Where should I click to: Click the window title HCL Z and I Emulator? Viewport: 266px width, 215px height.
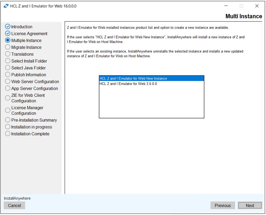click(x=43, y=6)
